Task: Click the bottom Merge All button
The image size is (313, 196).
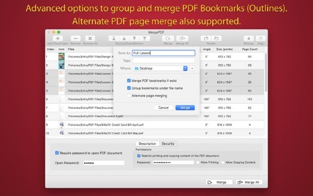Action: point(249,182)
